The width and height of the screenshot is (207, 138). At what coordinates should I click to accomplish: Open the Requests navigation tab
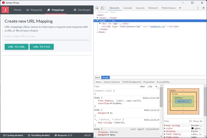click(x=34, y=10)
